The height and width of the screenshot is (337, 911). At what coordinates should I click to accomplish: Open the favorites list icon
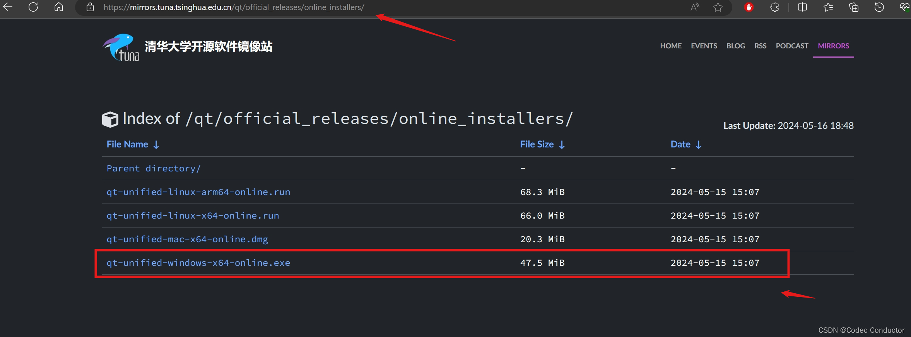click(x=828, y=7)
